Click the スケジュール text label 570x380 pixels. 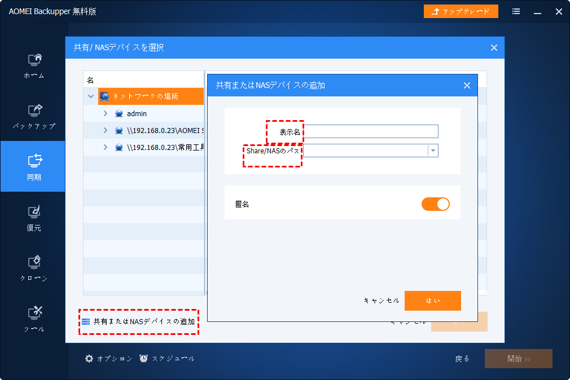(x=173, y=359)
